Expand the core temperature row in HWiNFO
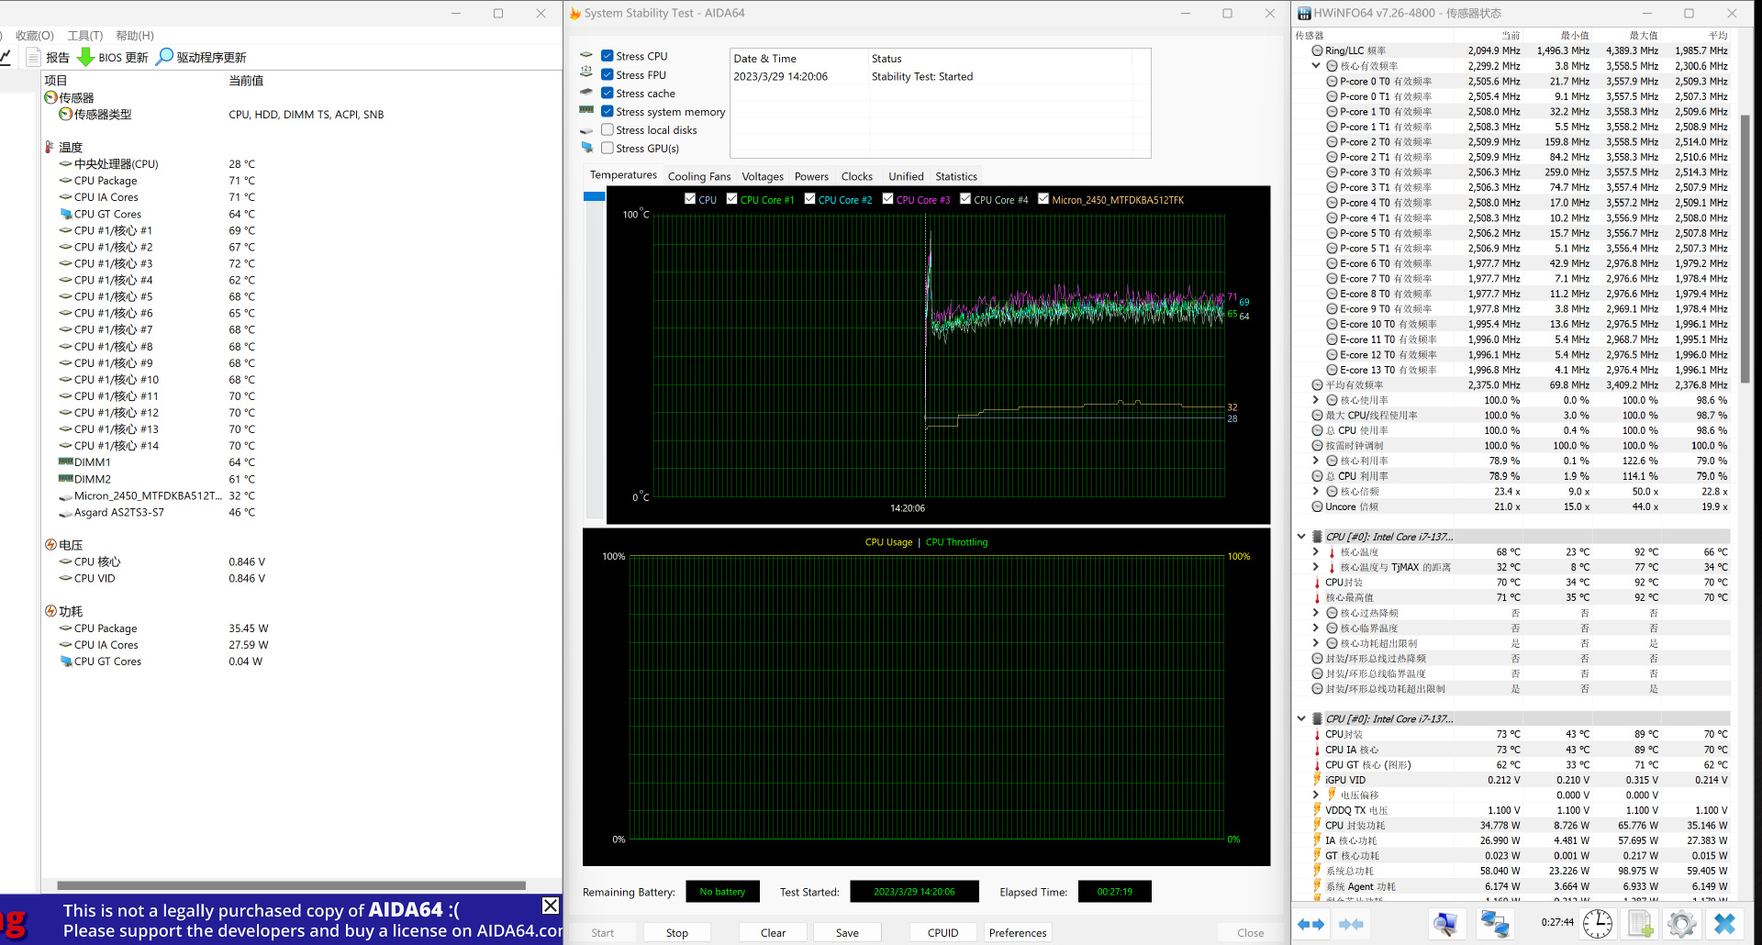 1316,552
